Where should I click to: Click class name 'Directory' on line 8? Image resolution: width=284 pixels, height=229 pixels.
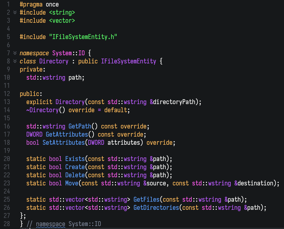point(54,61)
